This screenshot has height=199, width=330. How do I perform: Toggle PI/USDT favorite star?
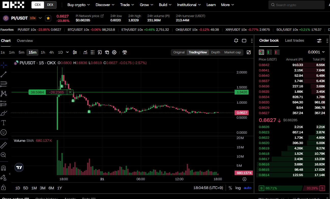pos(48,18)
